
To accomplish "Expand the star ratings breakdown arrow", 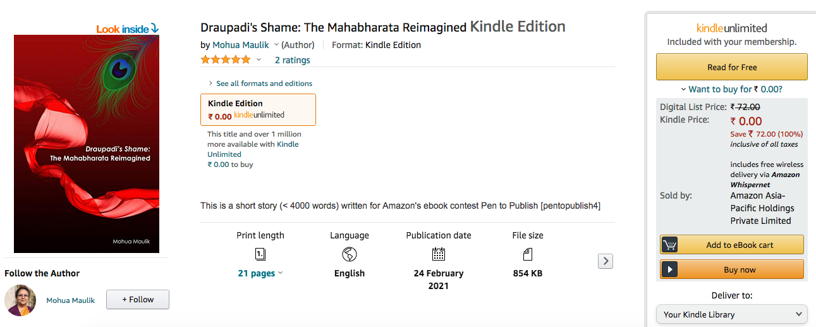I will (259, 60).
